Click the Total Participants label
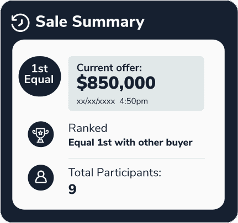238x223 pixels. tap(115, 172)
